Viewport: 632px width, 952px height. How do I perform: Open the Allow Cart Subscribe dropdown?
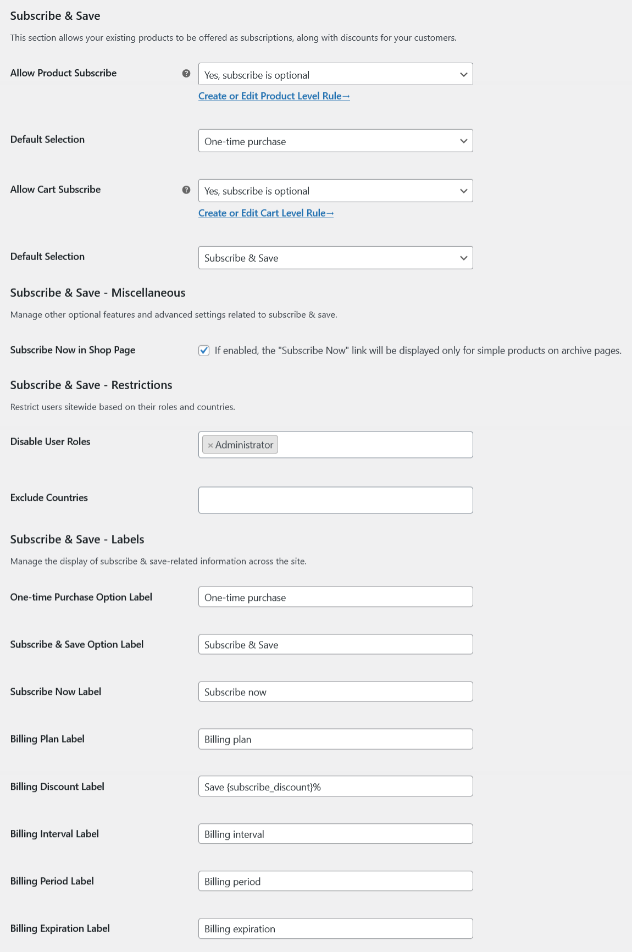pos(335,191)
